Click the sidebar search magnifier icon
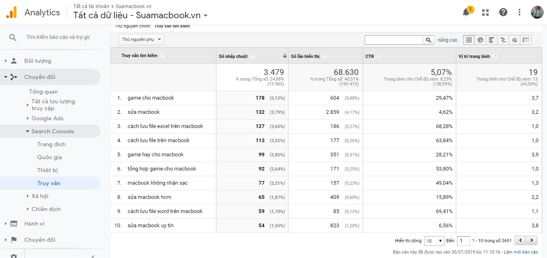The image size is (547, 258). click(13, 37)
